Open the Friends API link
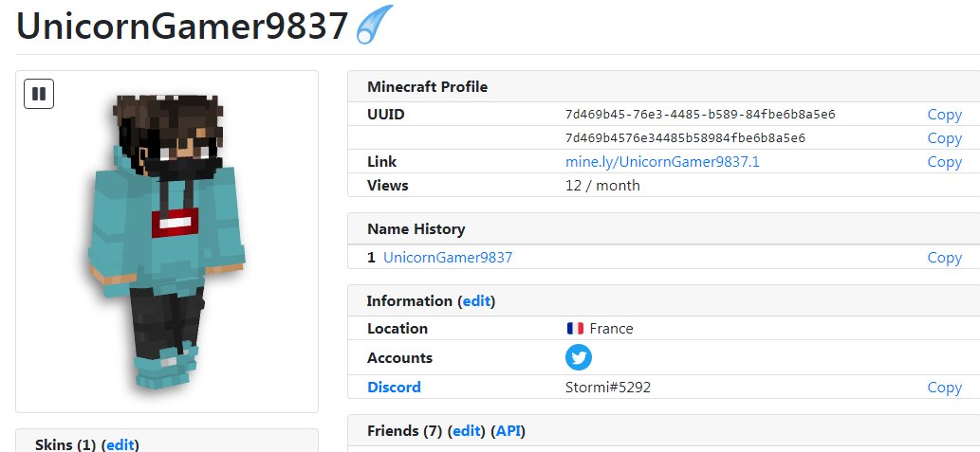Image resolution: width=980 pixels, height=452 pixels. click(508, 431)
